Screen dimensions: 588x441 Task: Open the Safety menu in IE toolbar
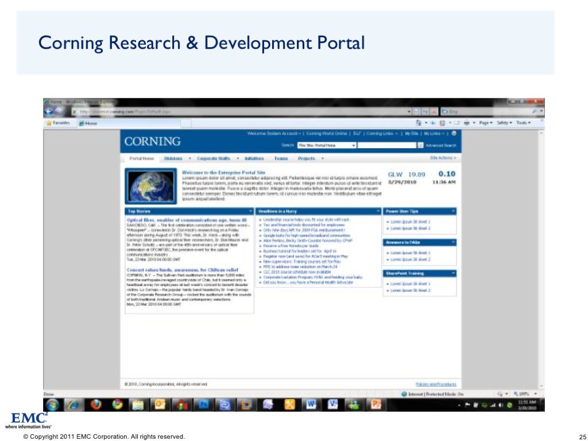point(504,123)
